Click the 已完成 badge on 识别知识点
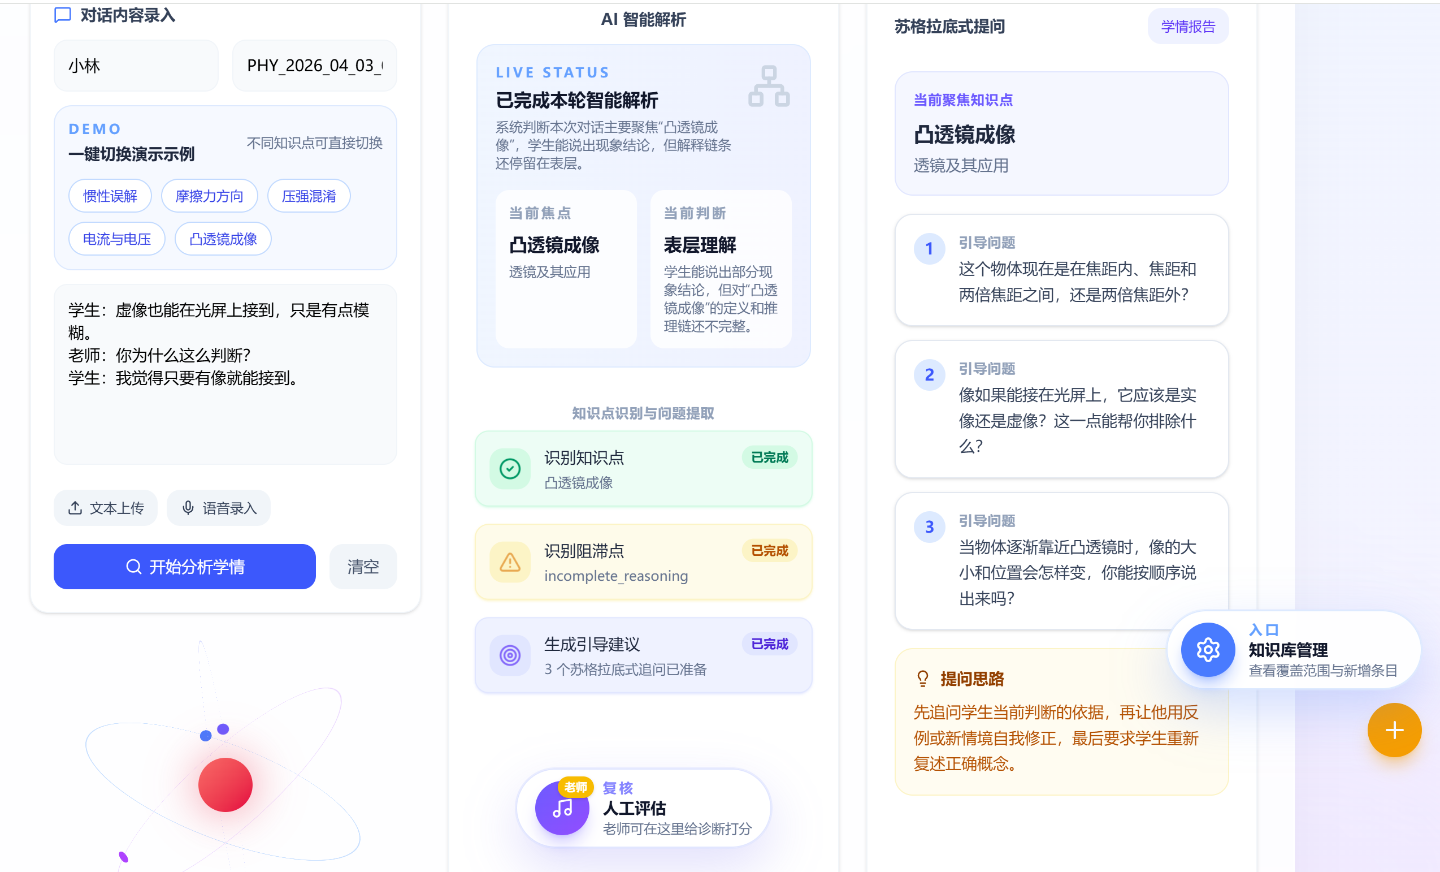This screenshot has height=872, width=1440. [x=770, y=457]
